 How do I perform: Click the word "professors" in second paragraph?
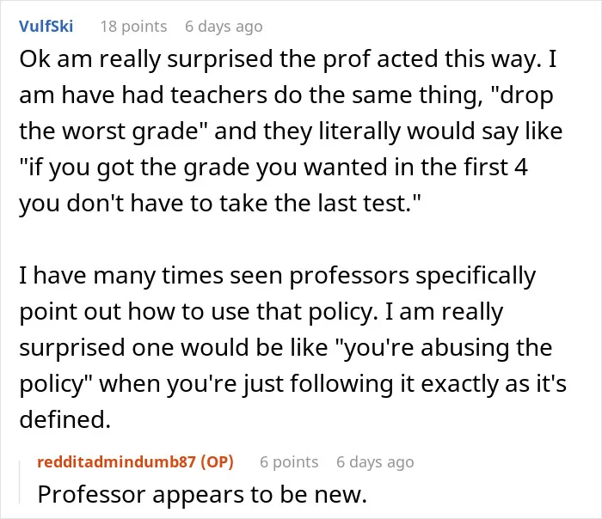[349, 278]
